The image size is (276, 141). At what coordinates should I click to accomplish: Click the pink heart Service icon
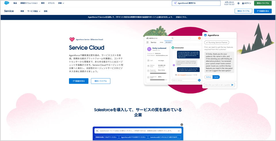(72, 40)
